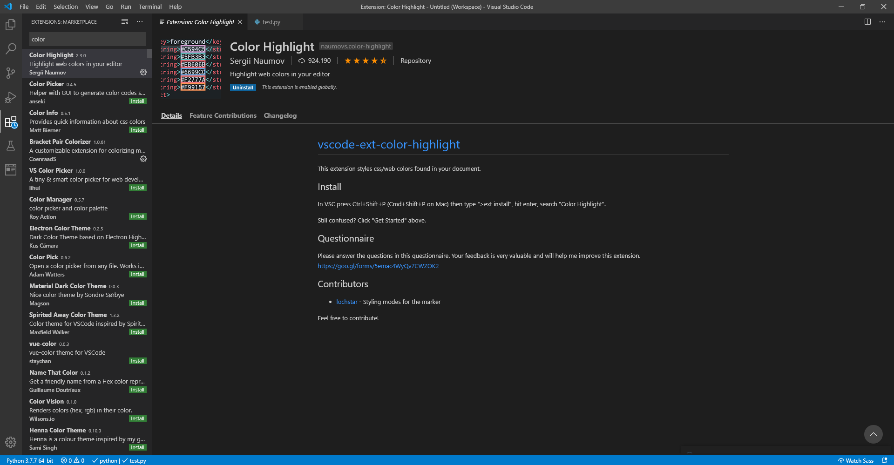This screenshot has height=465, width=894.
Task: Open the Explorer view in activity bar
Action: 11,25
